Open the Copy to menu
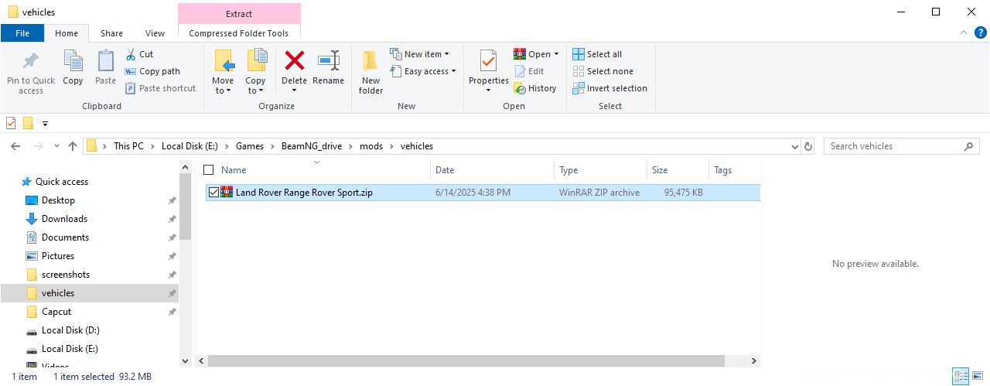990x386 pixels. (255, 72)
